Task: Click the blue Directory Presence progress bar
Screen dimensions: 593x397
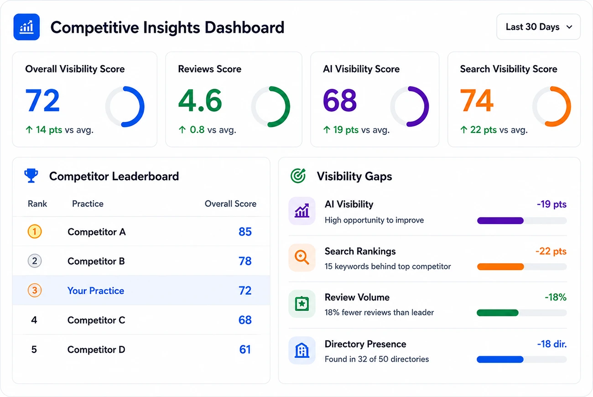Action: tap(522, 359)
